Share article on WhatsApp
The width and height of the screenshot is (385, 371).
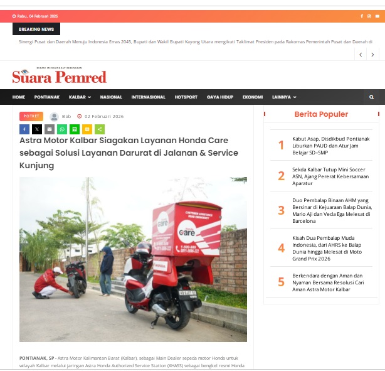(x=62, y=129)
